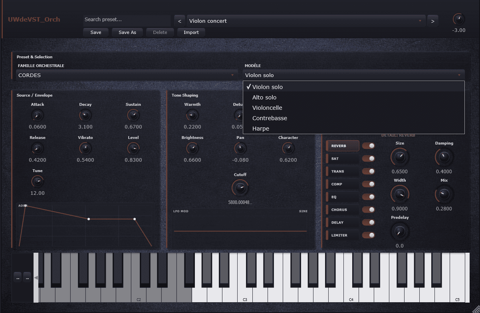
Task: Click the Predelay knob
Action: [400, 231]
